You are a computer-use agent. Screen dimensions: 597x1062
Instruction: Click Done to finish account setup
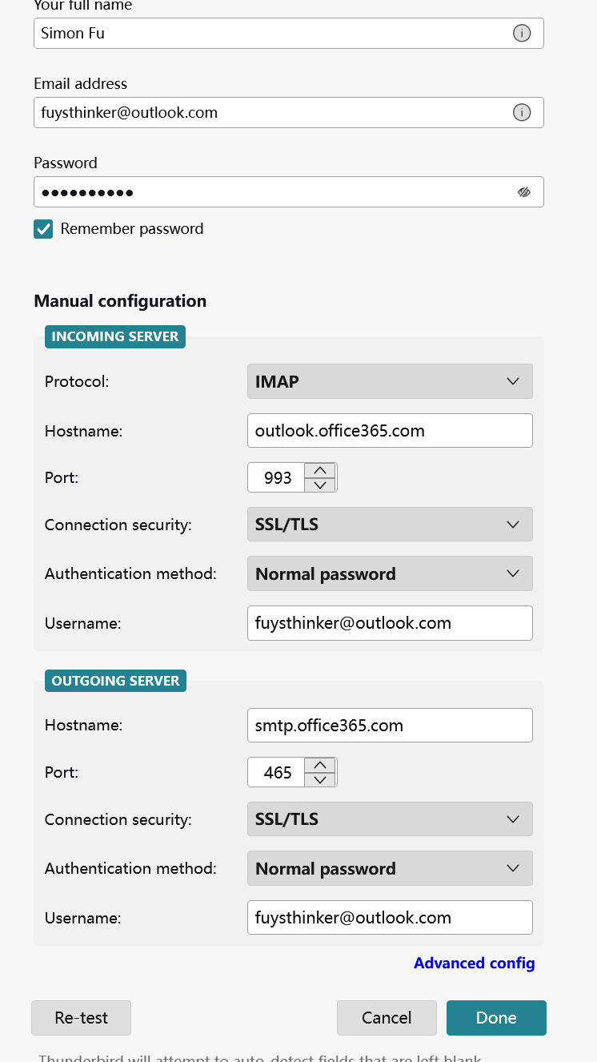tap(496, 1017)
